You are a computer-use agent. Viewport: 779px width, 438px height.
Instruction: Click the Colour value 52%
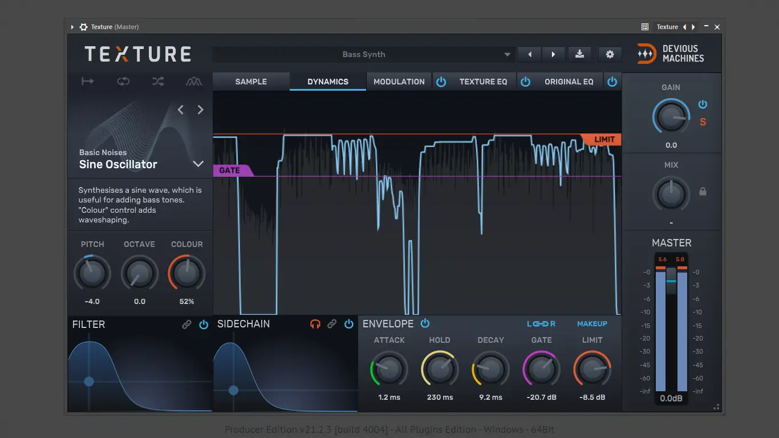point(186,302)
